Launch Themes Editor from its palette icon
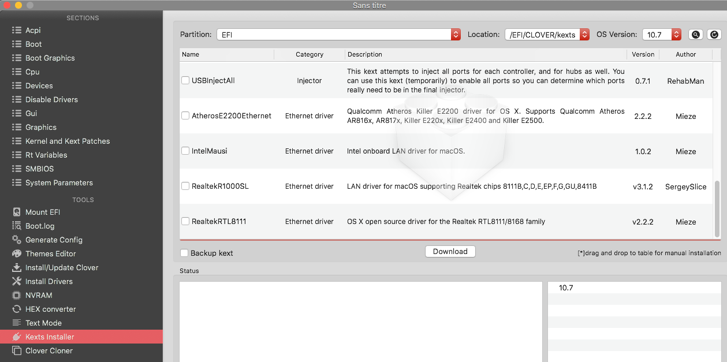 (x=17, y=253)
